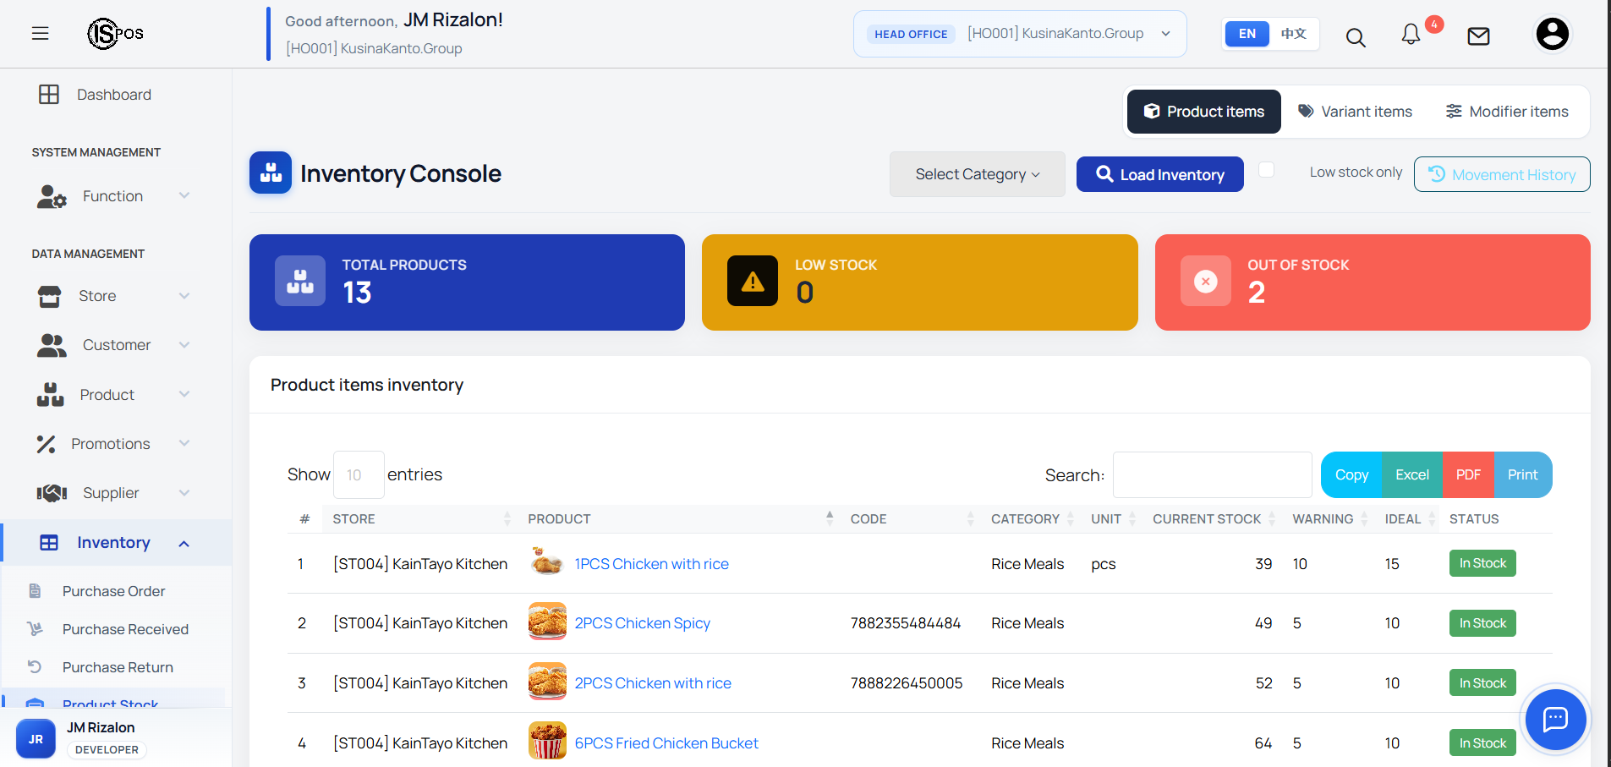Switch language to Chinese
This screenshot has width=1611, height=767.
pyautogui.click(x=1293, y=34)
